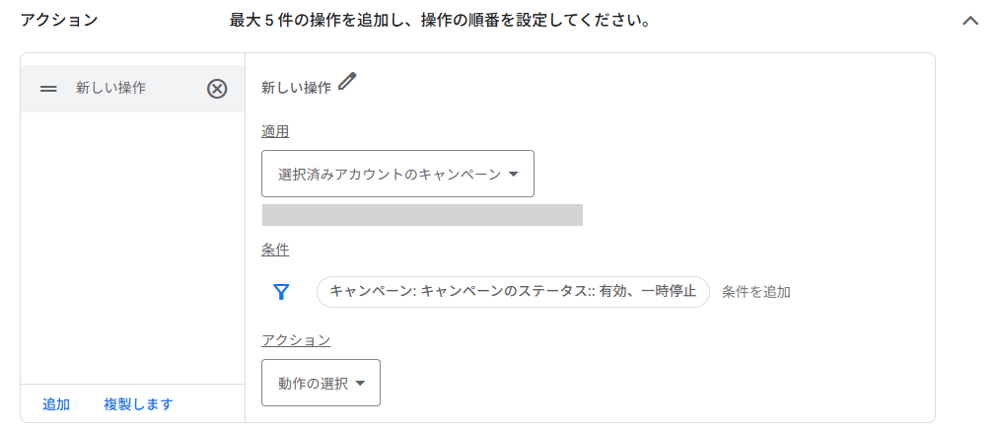Click the 新しい操作 title next to the pencil
Image resolution: width=998 pixels, height=432 pixels.
(296, 88)
